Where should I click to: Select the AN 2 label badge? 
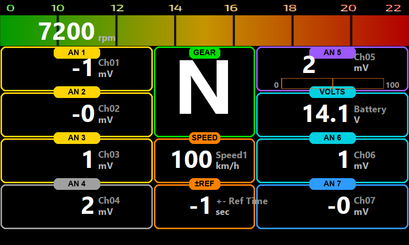point(77,92)
